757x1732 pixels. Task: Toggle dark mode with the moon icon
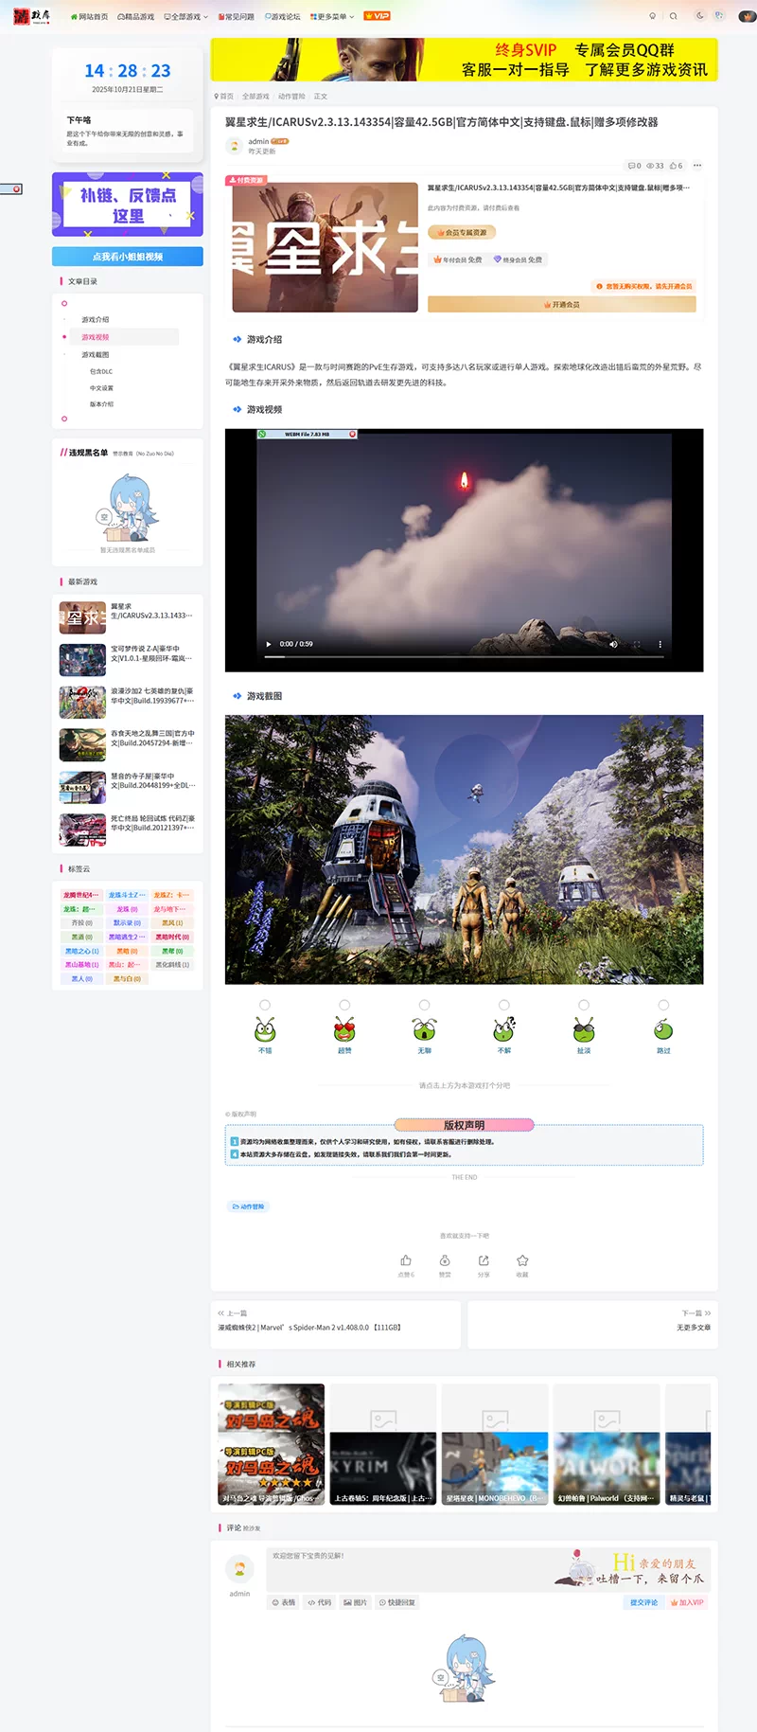pos(699,16)
